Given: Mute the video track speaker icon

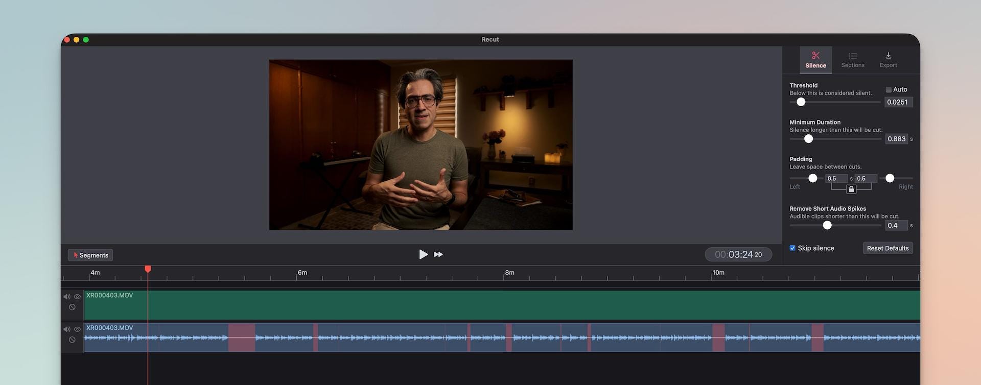Looking at the screenshot, I should 67,297.
